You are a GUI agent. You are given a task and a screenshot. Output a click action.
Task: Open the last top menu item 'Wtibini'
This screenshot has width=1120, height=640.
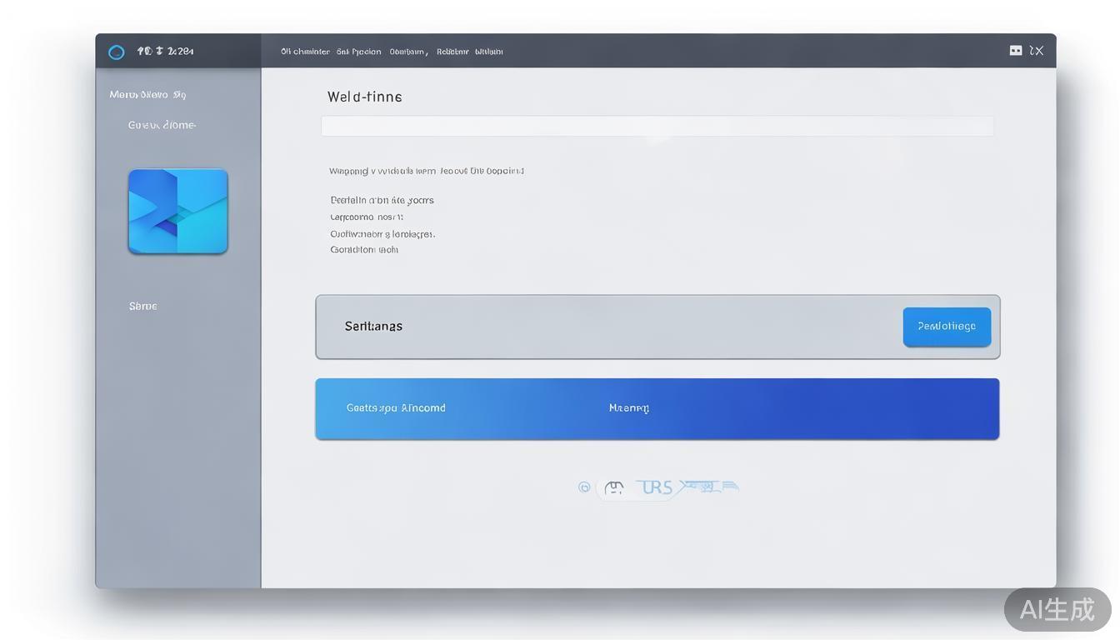[489, 52]
